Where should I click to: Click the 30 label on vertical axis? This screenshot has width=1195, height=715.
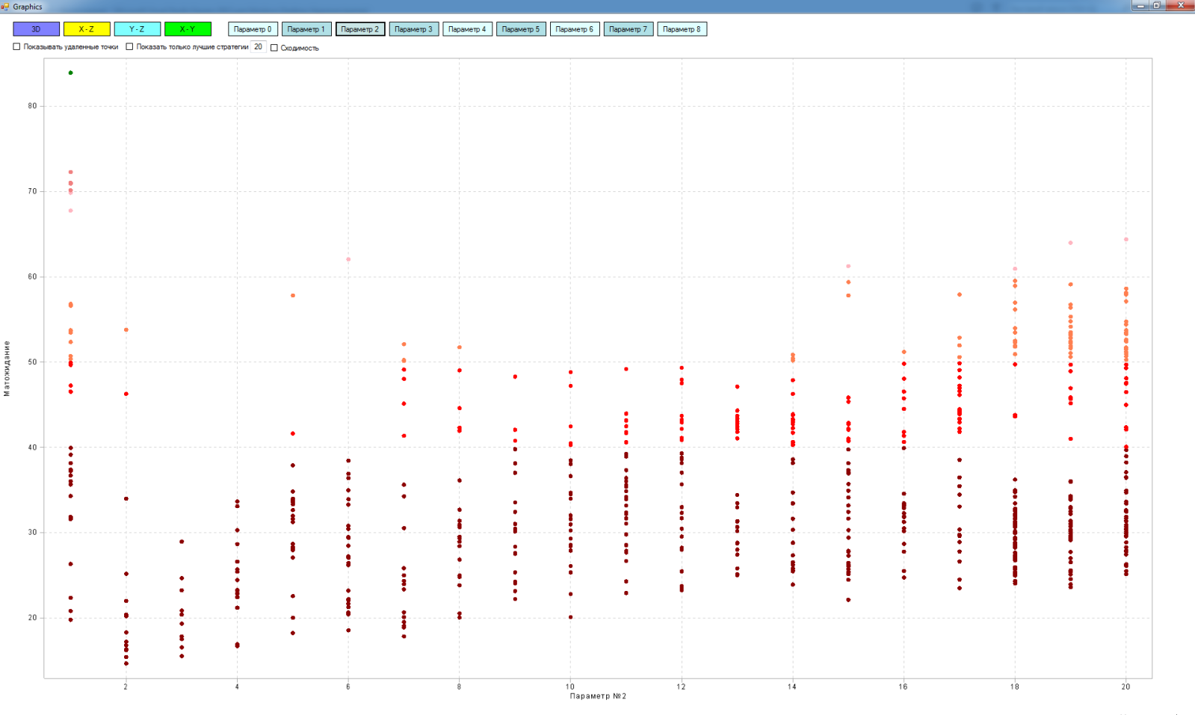pos(32,533)
